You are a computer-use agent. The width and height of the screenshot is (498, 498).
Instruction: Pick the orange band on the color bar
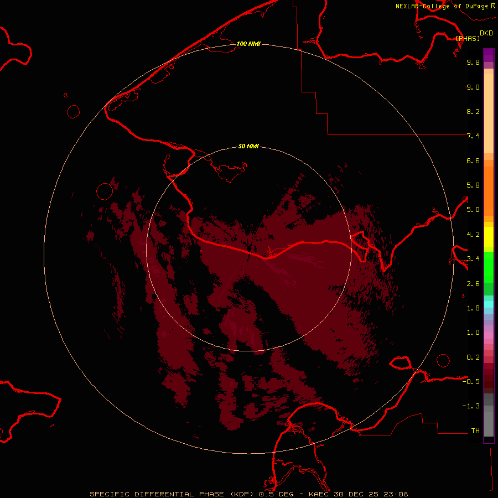489,191
